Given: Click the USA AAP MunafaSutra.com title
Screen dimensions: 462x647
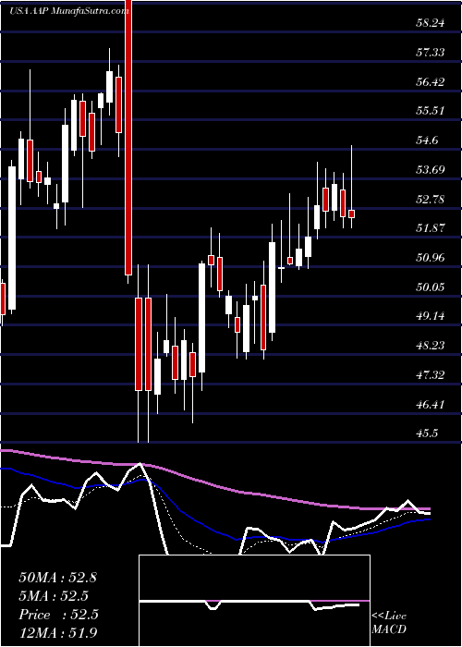Looking at the screenshot, I should coord(68,10).
